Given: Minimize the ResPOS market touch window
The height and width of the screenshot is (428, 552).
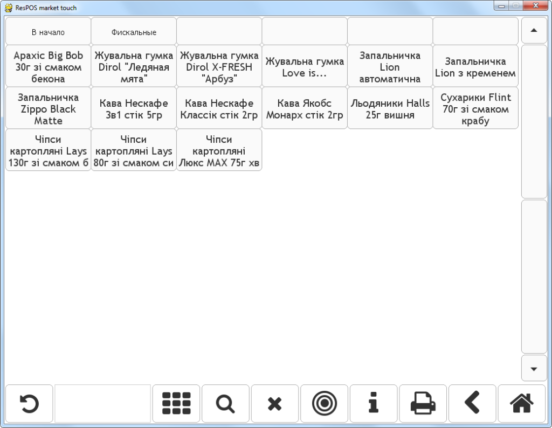Looking at the screenshot, I should click(x=501, y=5).
